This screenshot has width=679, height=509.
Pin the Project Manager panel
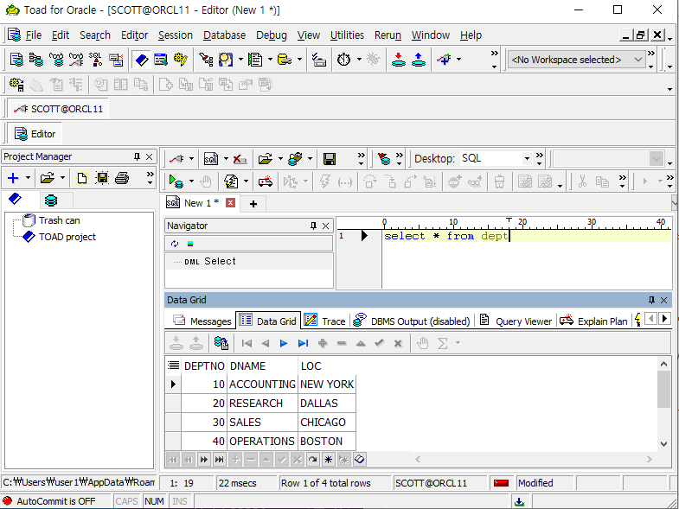(137, 156)
